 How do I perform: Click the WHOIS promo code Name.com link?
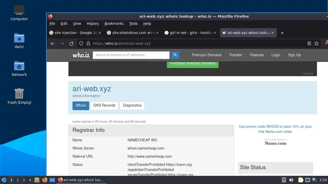coord(275,129)
